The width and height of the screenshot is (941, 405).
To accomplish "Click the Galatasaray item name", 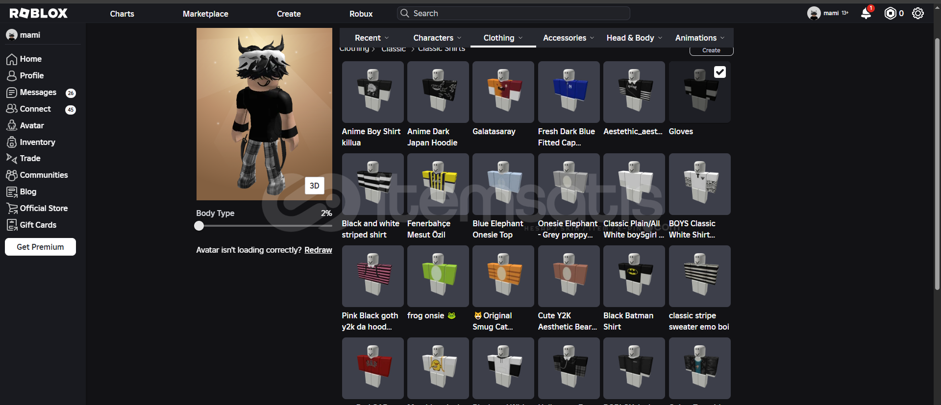I will point(494,131).
